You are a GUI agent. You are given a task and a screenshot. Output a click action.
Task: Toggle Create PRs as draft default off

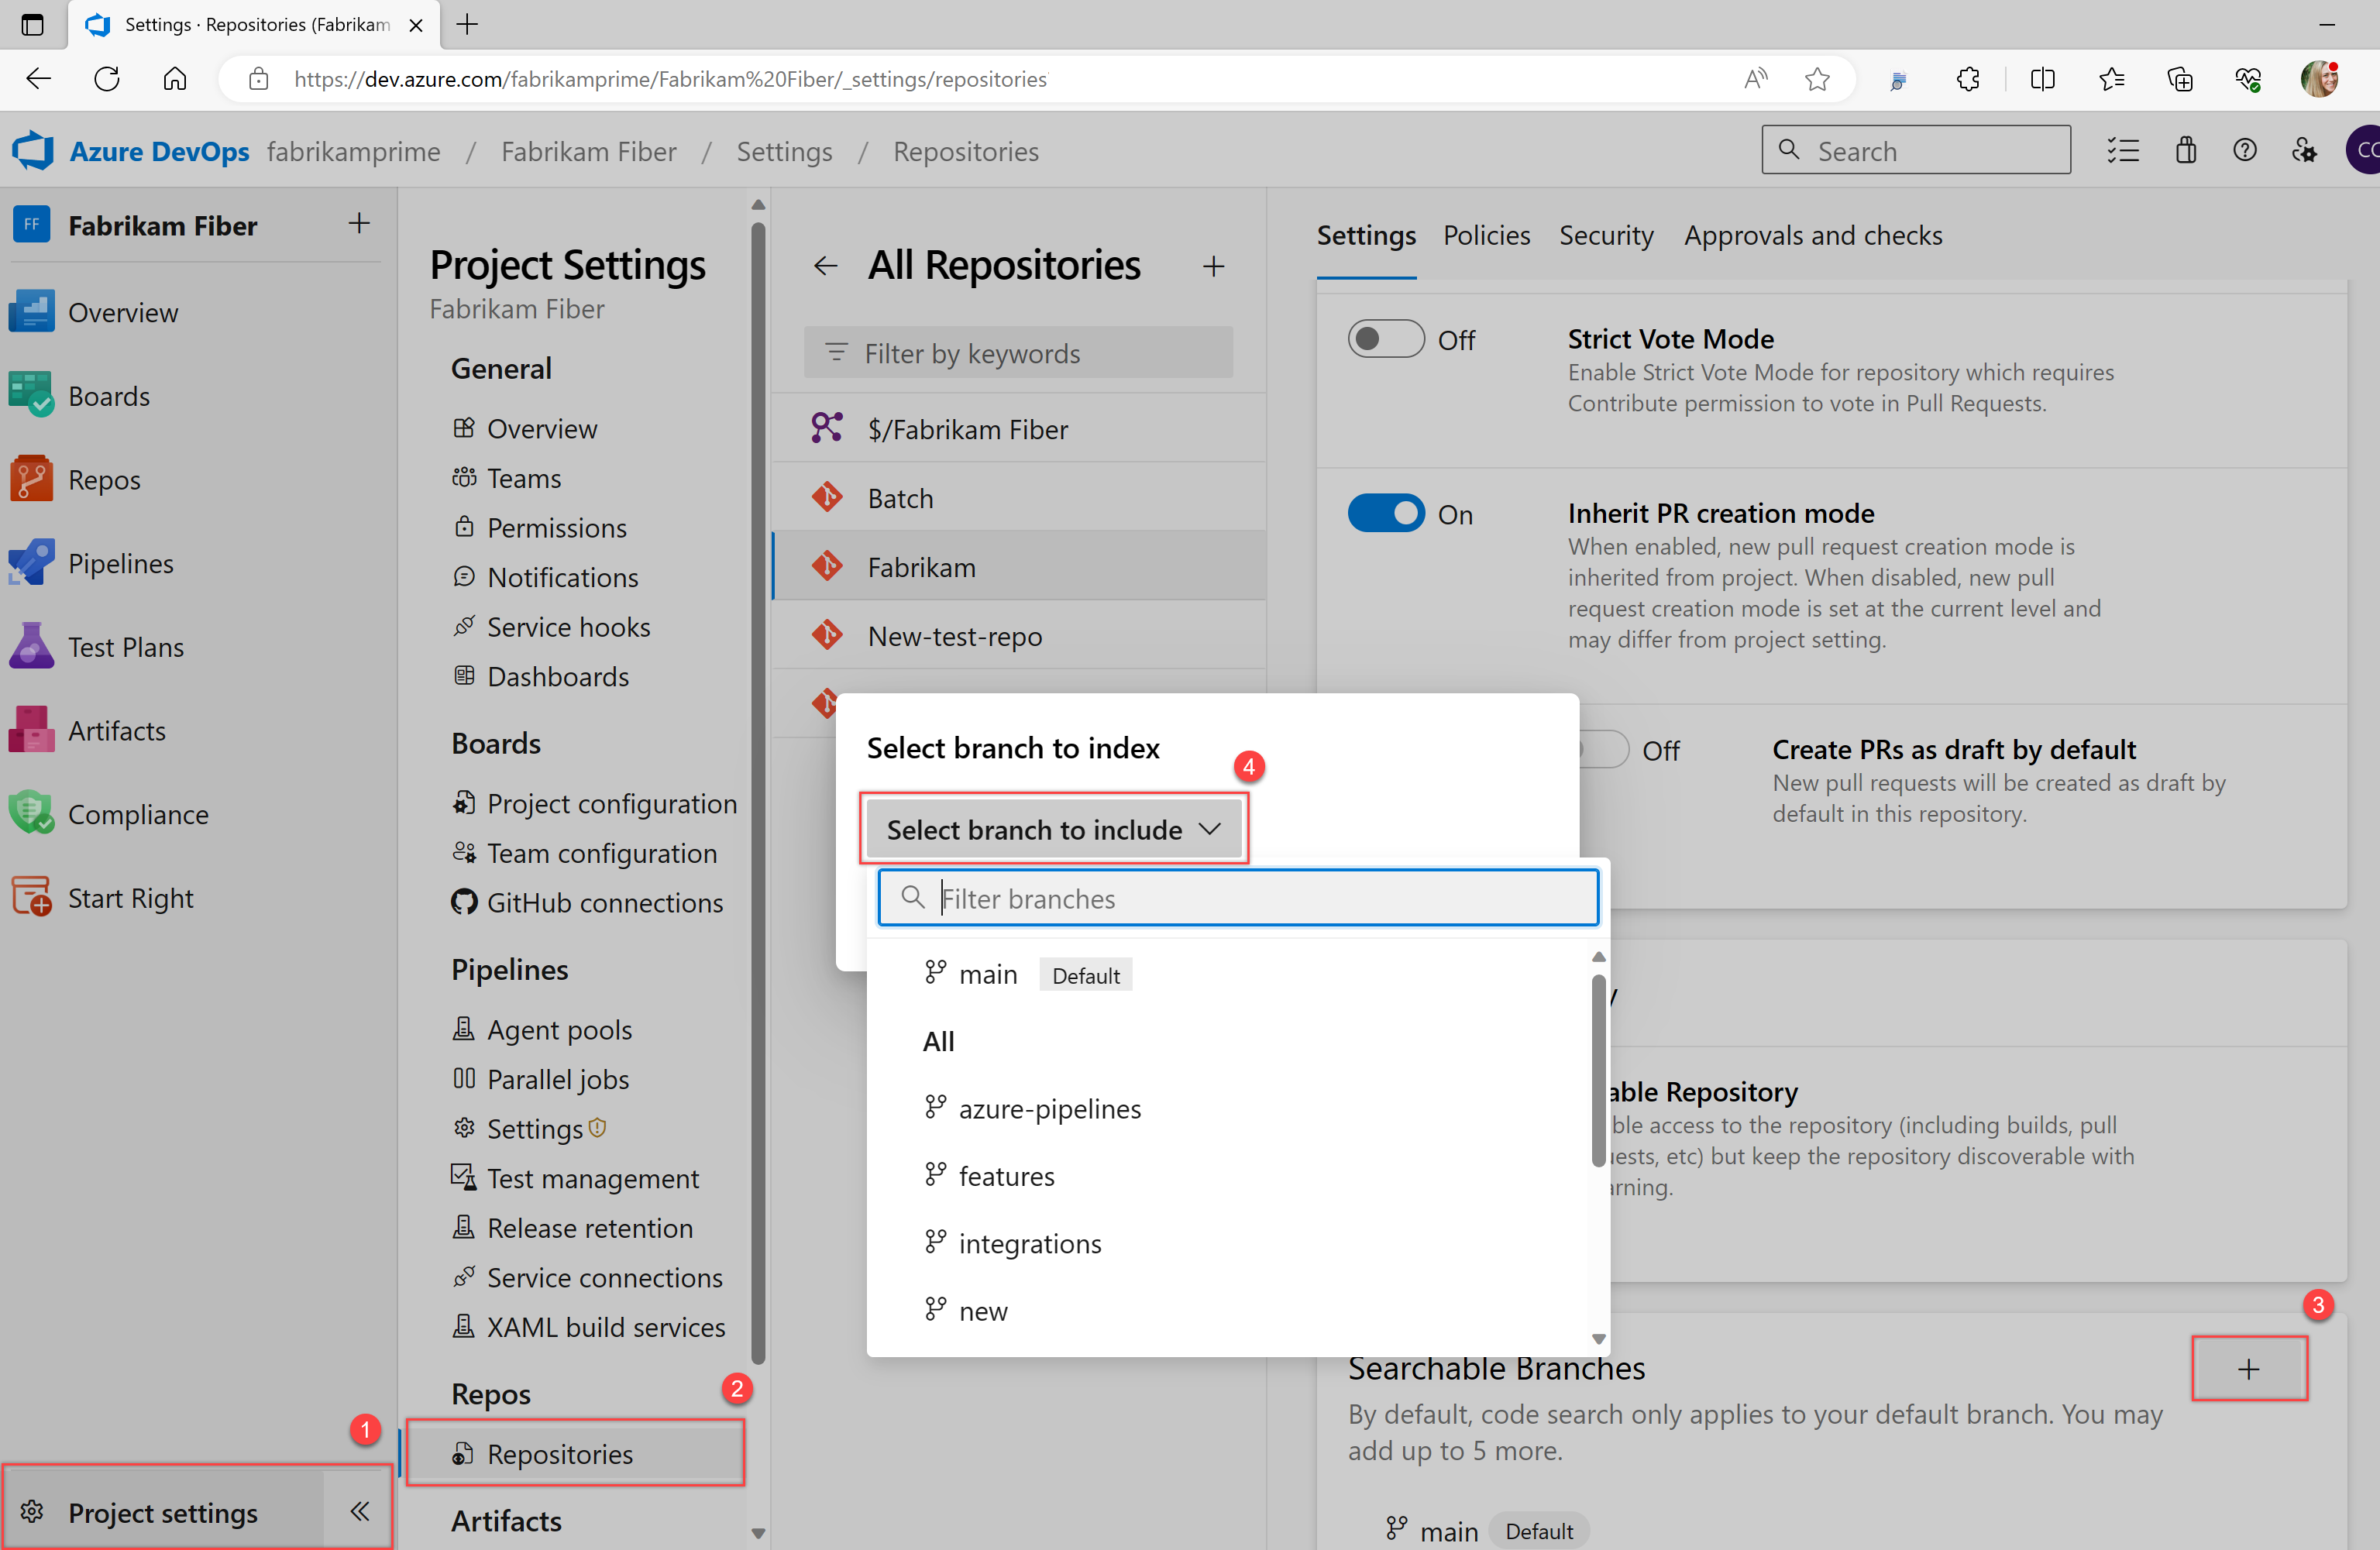pos(1598,749)
